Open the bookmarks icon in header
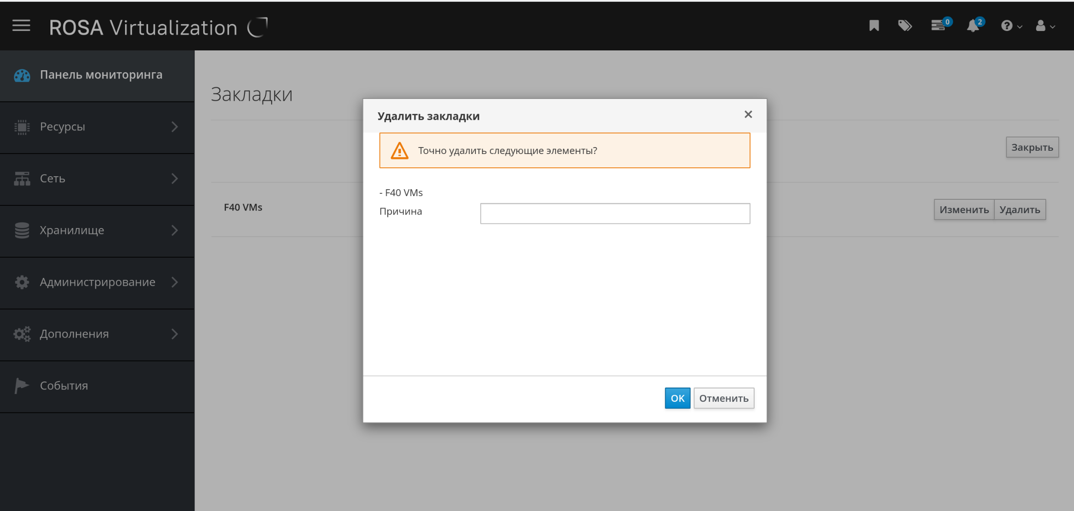This screenshot has height=511, width=1074. (874, 25)
